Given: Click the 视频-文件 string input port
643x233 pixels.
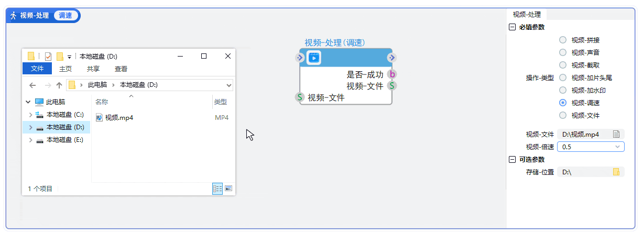Looking at the screenshot, I should tap(300, 97).
